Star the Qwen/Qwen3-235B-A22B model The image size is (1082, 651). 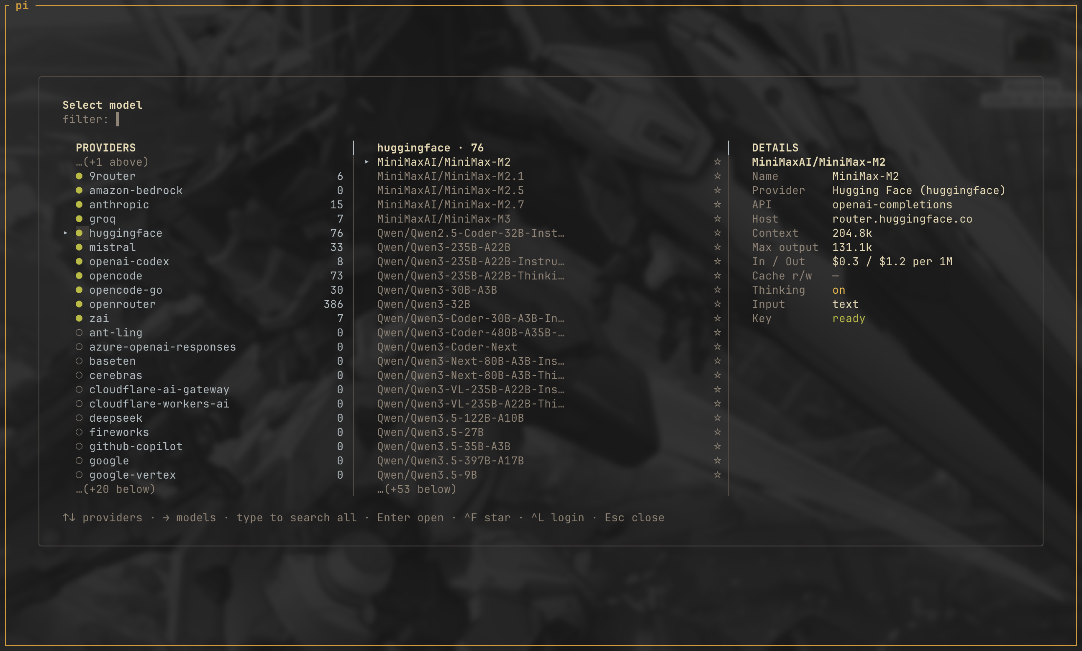click(x=717, y=247)
